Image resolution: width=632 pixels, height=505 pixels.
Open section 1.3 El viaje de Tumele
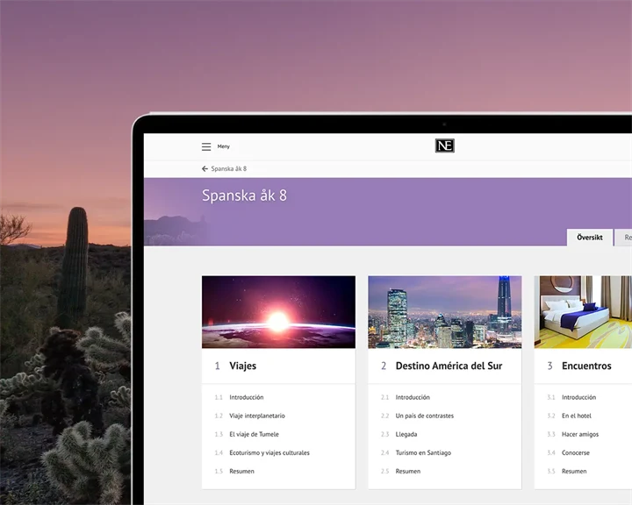tap(254, 434)
